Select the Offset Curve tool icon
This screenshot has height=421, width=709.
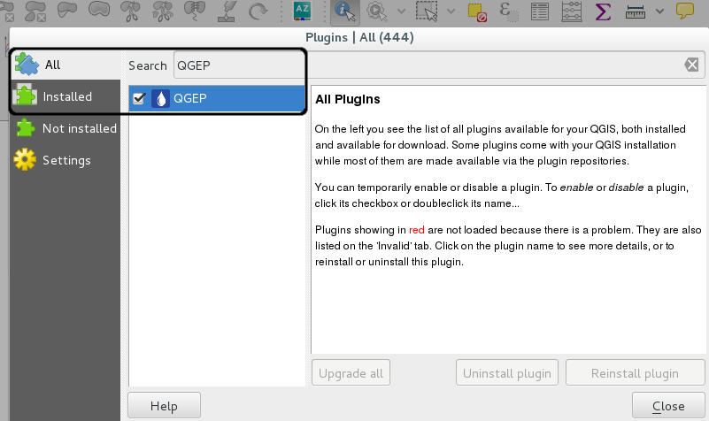[99, 10]
